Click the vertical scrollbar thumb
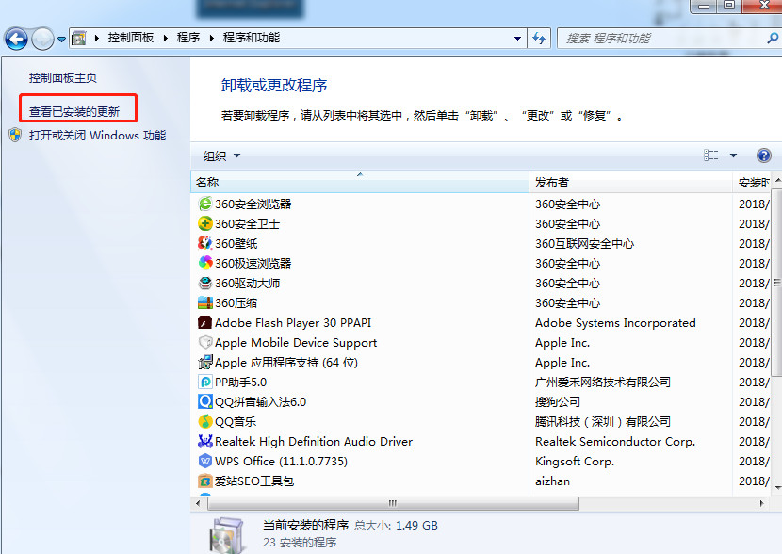This screenshot has height=554, width=782. pos(776,283)
